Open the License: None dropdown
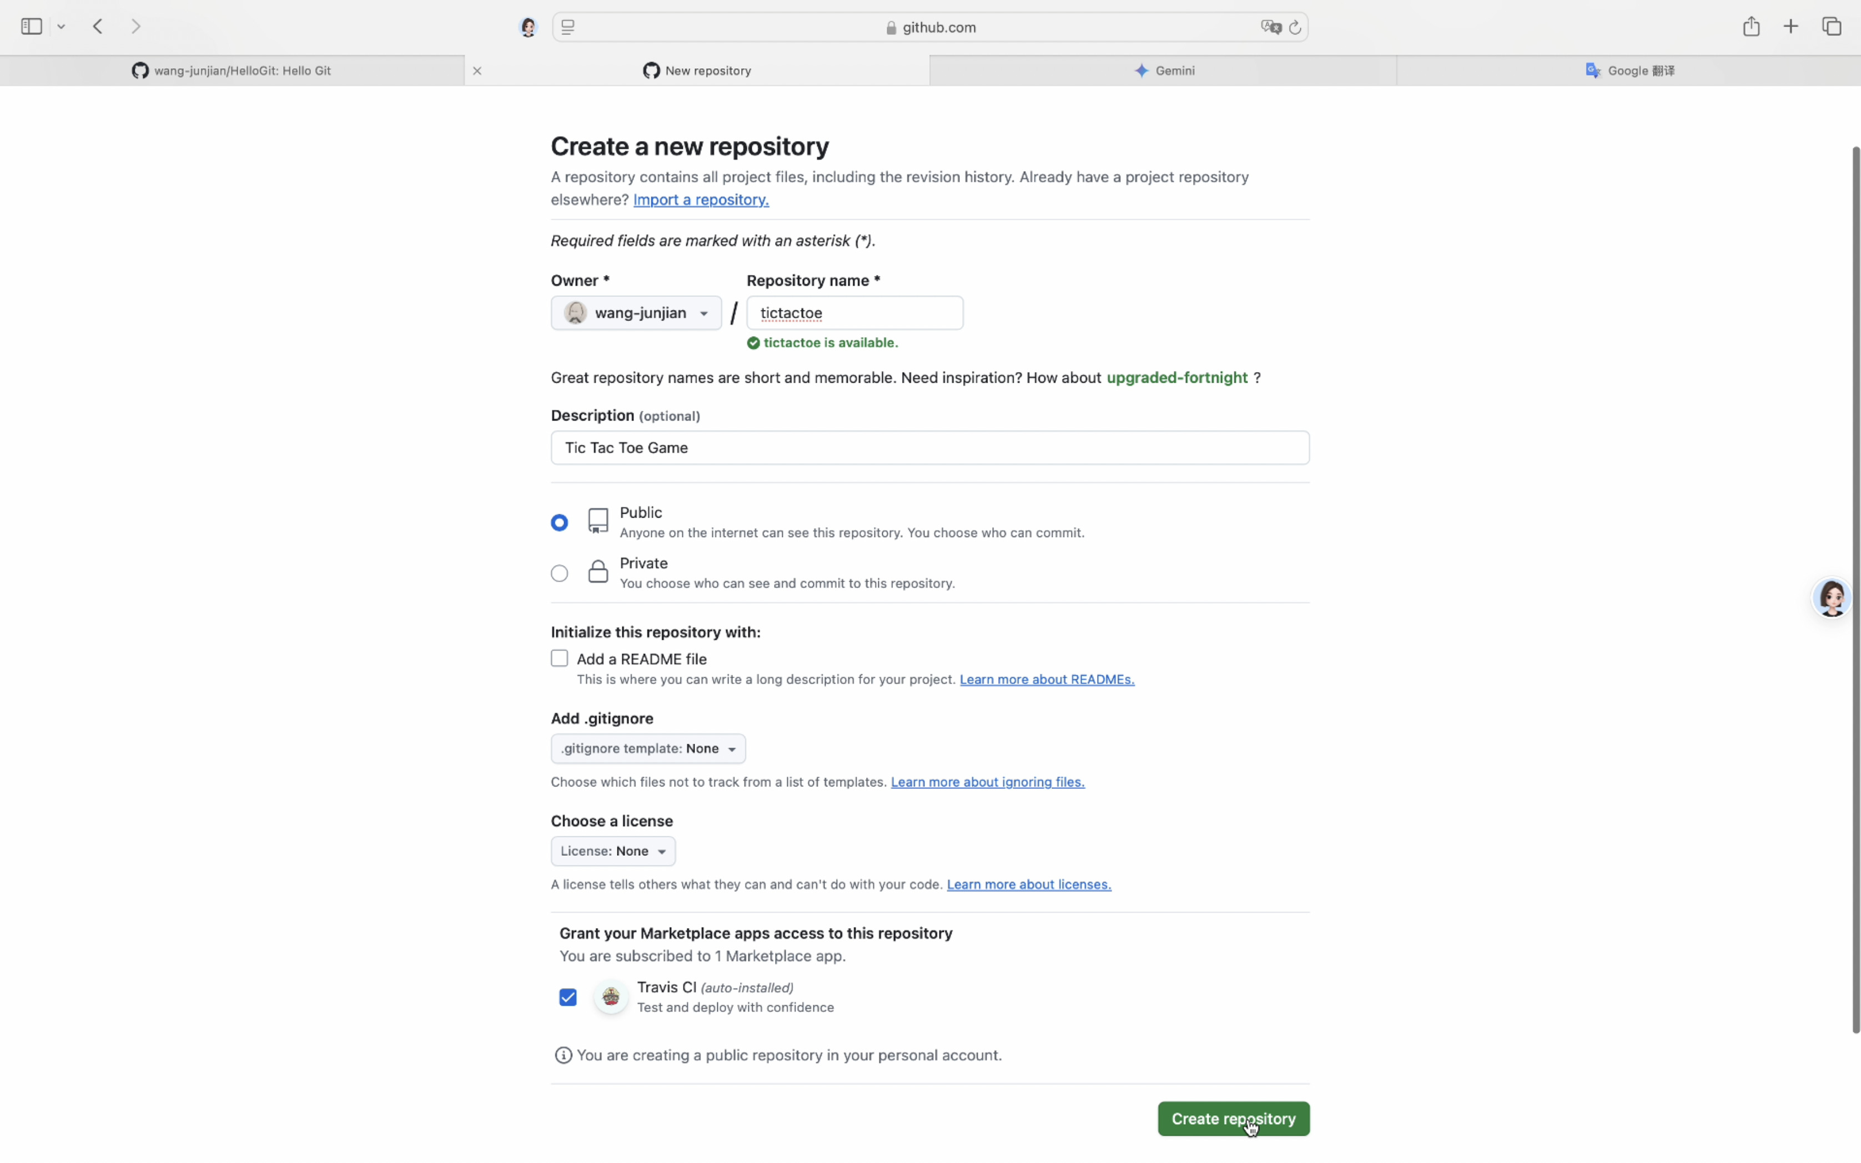 point(612,851)
